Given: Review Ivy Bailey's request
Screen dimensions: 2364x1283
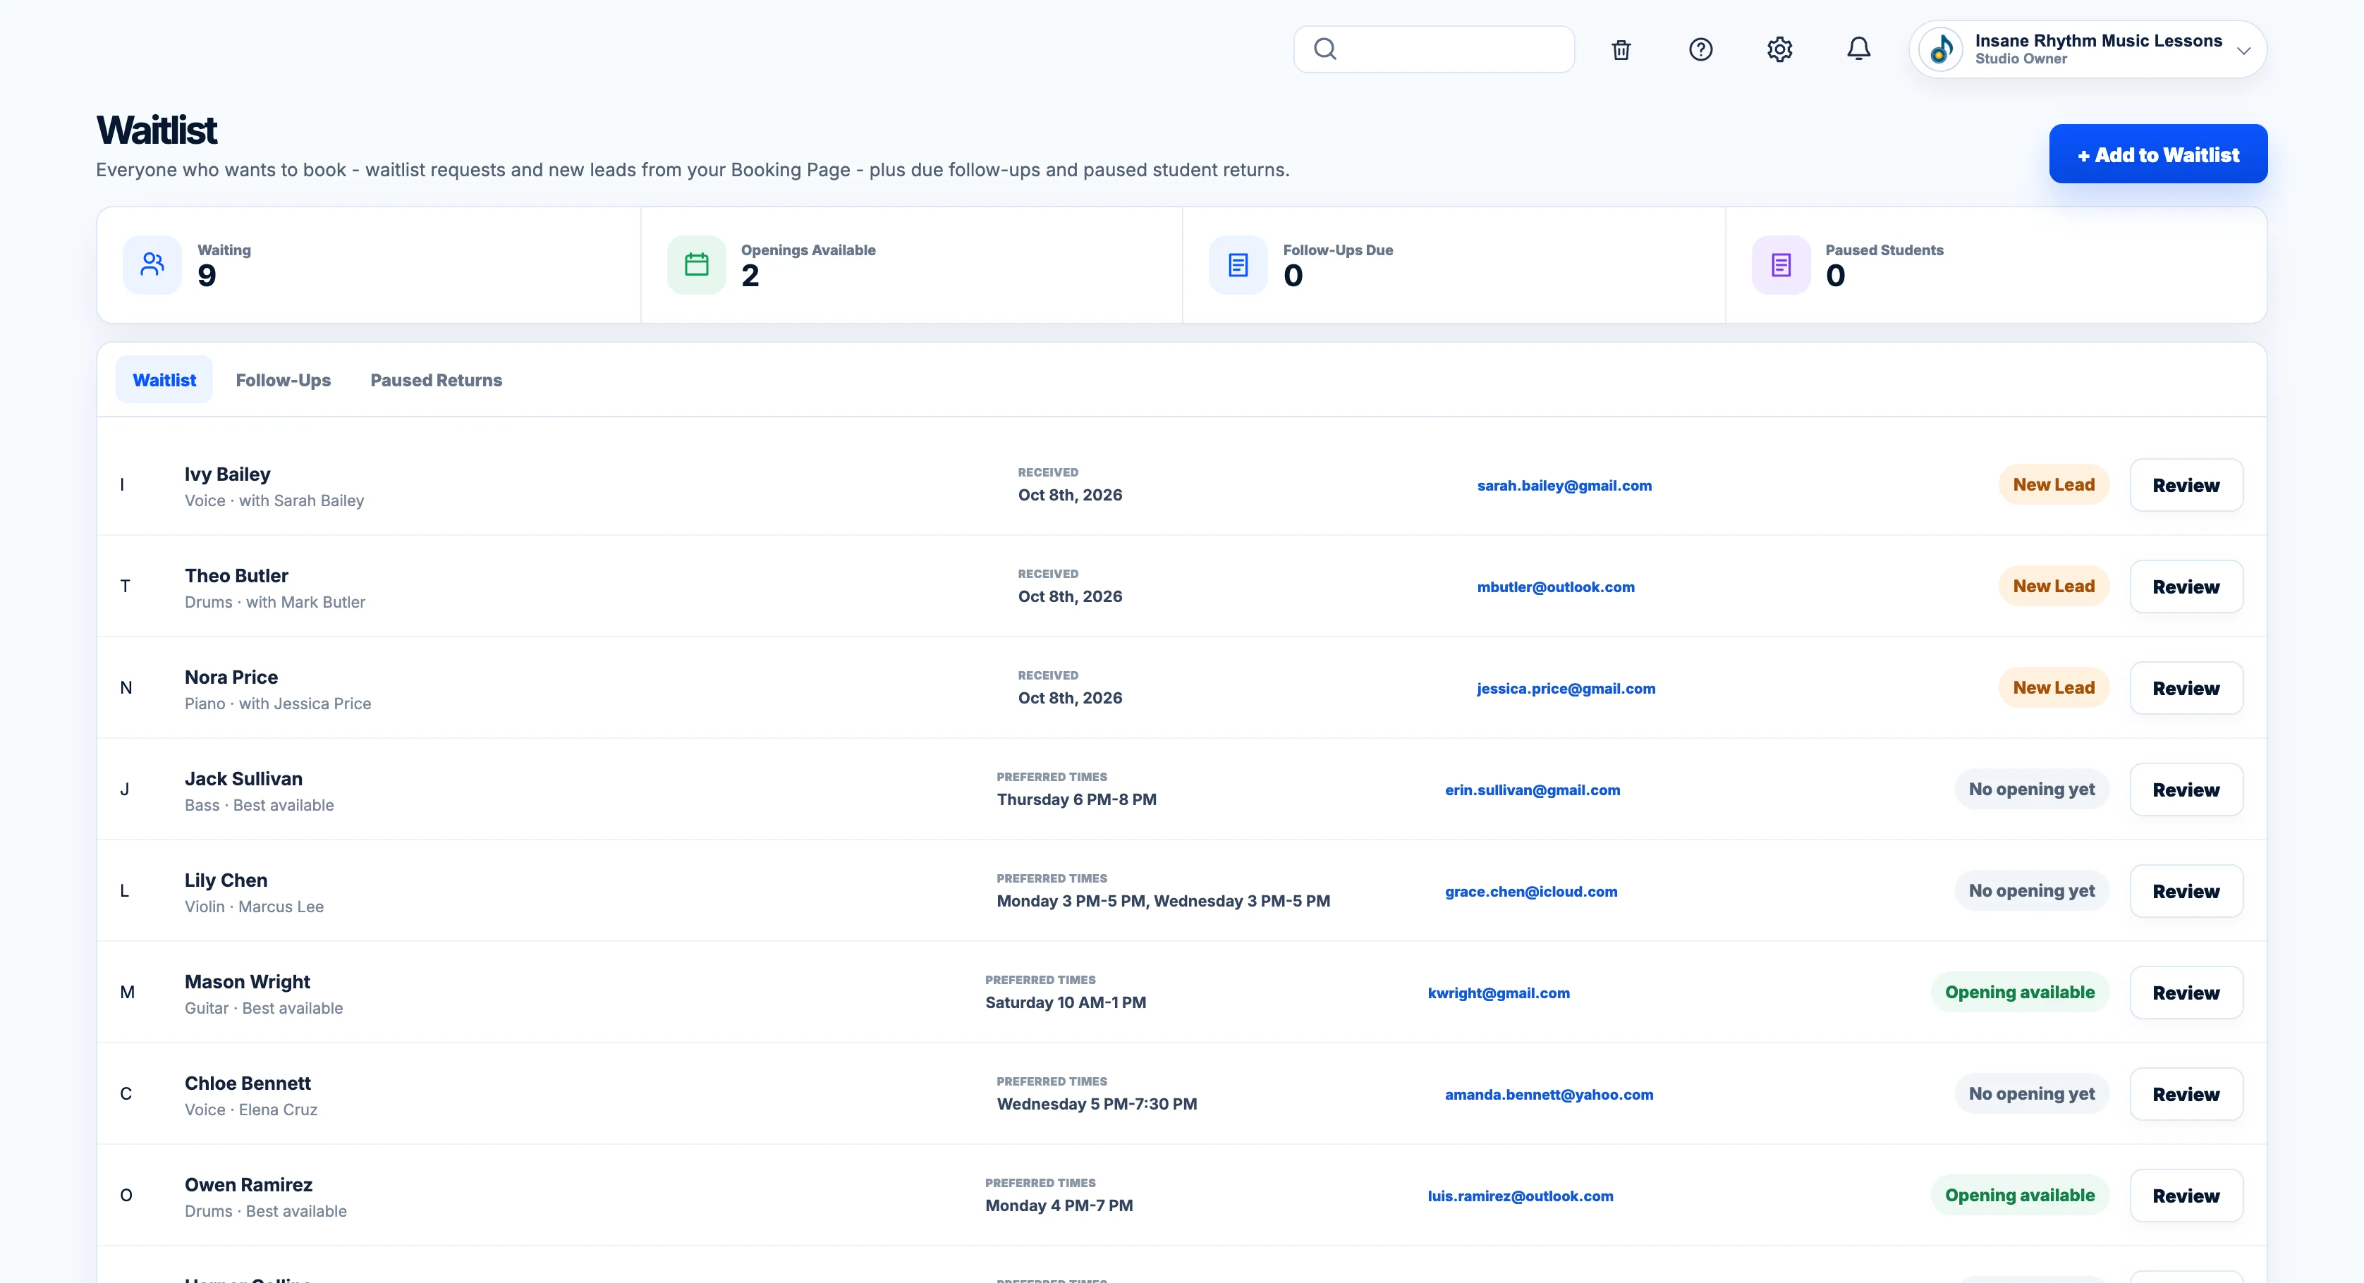Looking at the screenshot, I should 2186,485.
